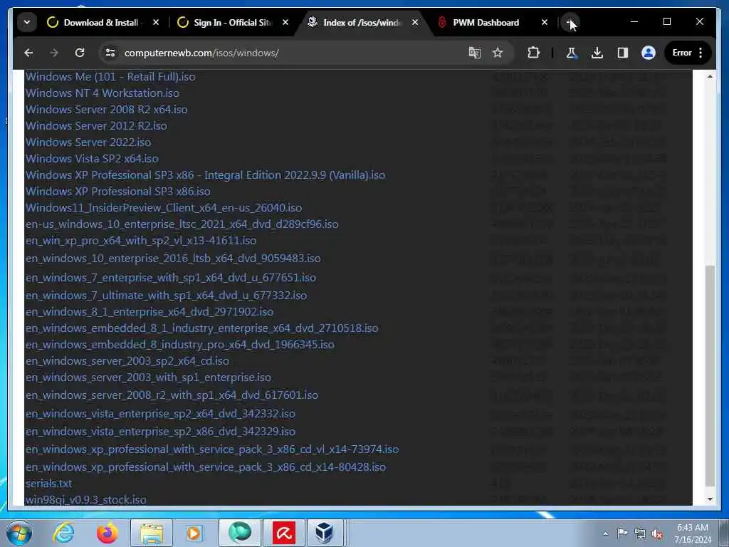Download en_windows_8_1_enterprise_x64 iso
The image size is (729, 547).
[150, 312]
